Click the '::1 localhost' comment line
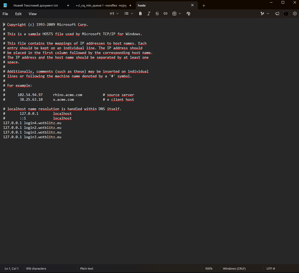The height and width of the screenshot is (273, 299). tap(37, 118)
